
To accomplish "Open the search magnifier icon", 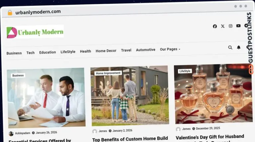I will (230, 47).
